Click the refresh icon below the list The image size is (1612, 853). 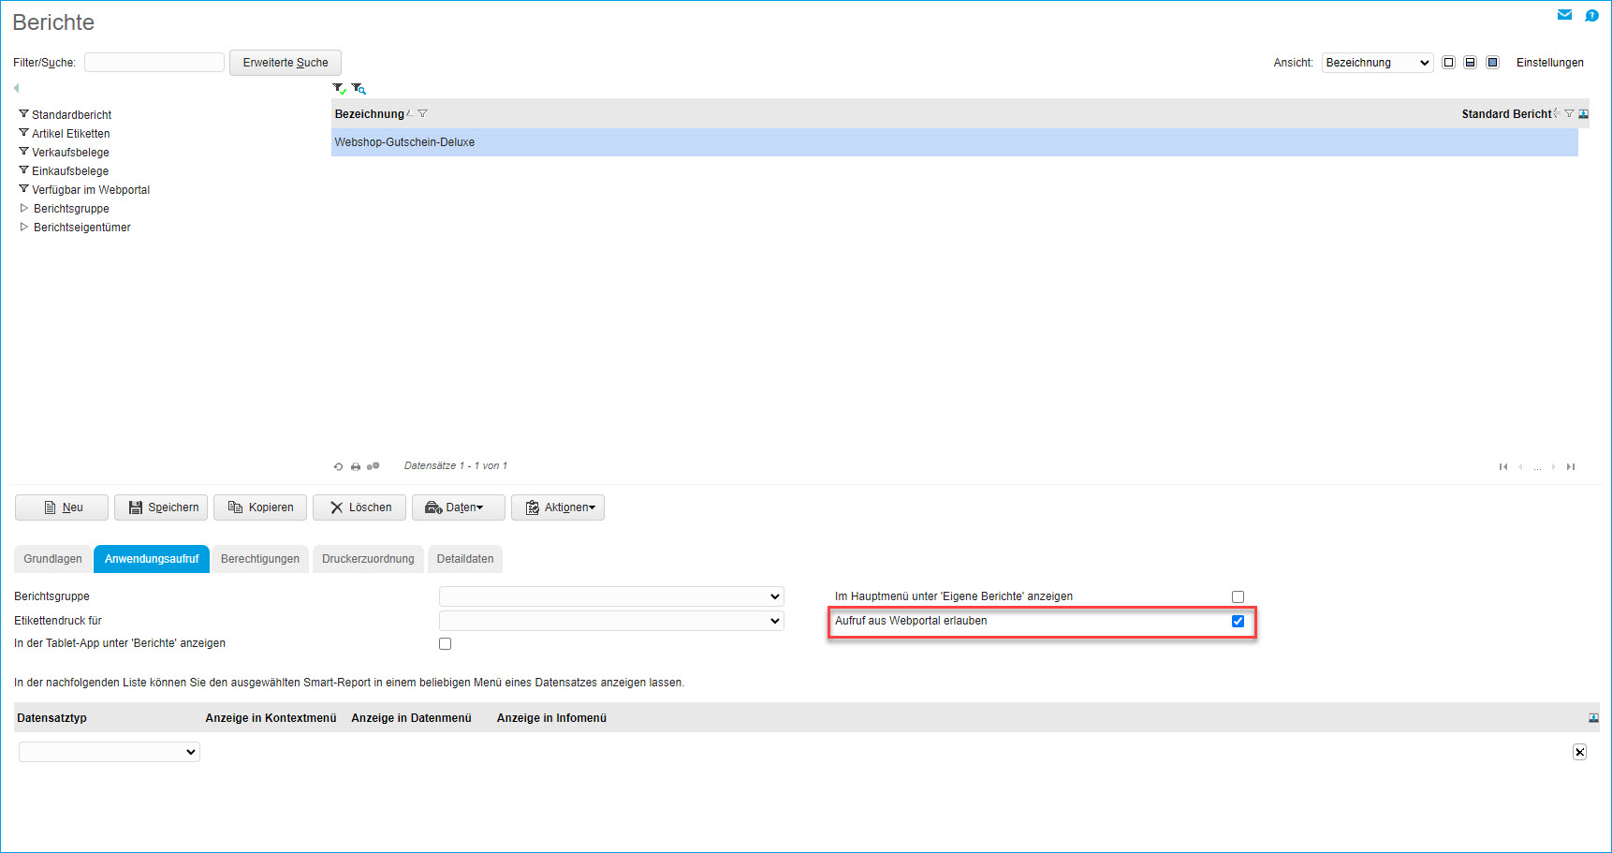coord(338,466)
